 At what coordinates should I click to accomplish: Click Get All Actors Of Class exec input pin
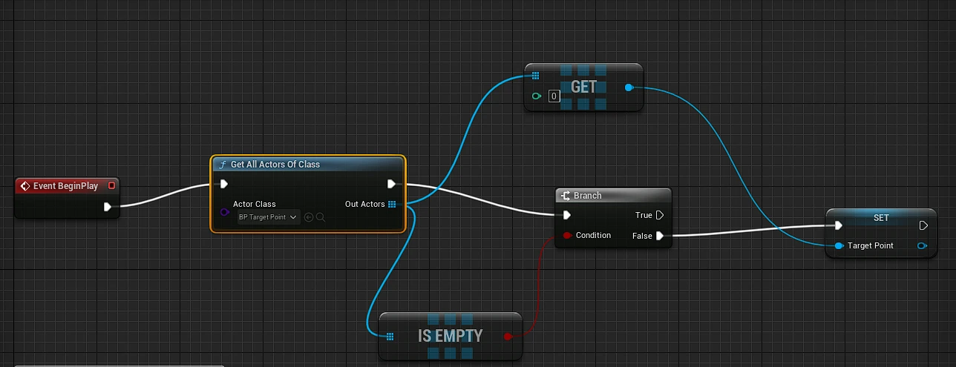[x=224, y=184]
